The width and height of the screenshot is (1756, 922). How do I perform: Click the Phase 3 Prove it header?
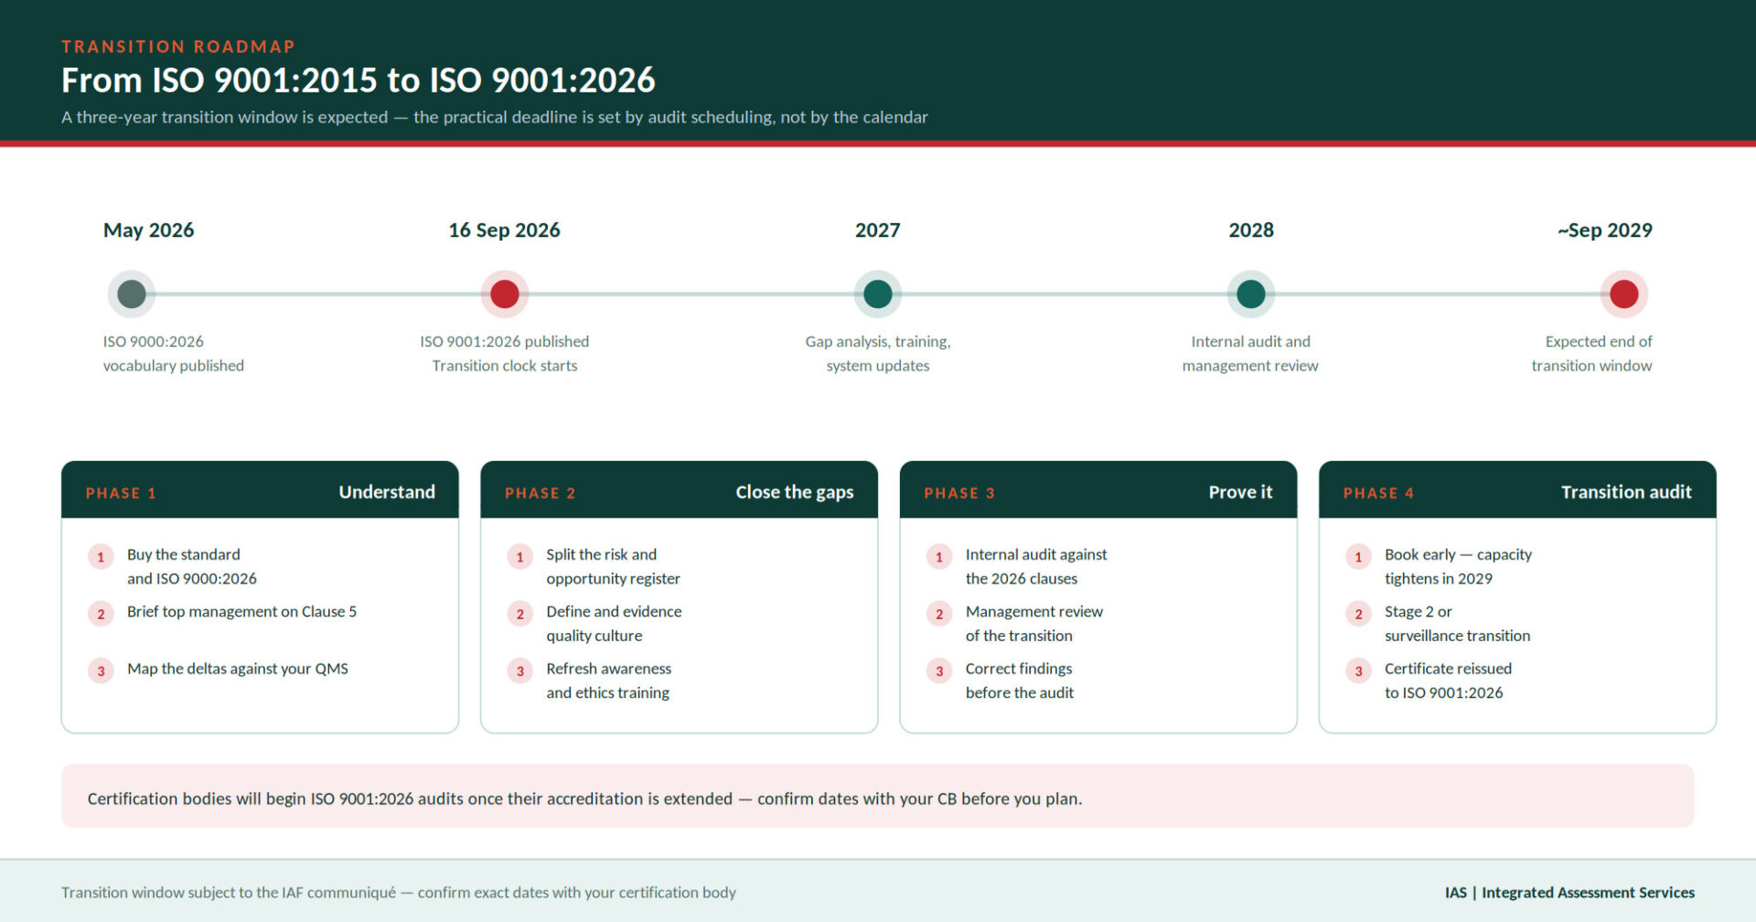1098,490
